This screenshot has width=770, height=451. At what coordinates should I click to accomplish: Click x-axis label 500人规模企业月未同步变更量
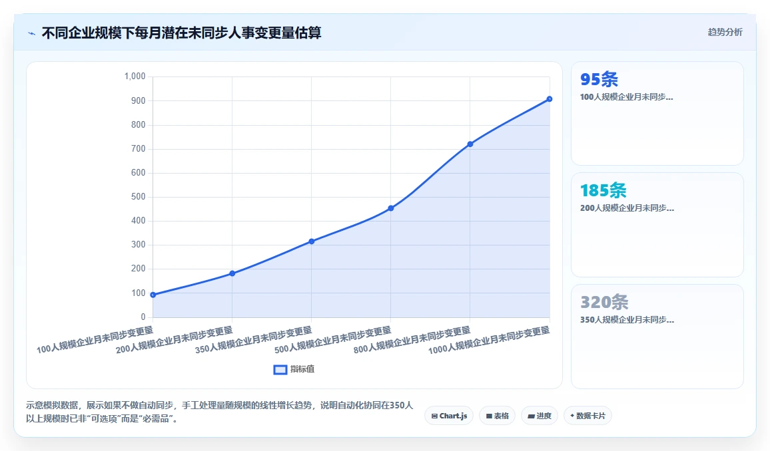(332, 340)
